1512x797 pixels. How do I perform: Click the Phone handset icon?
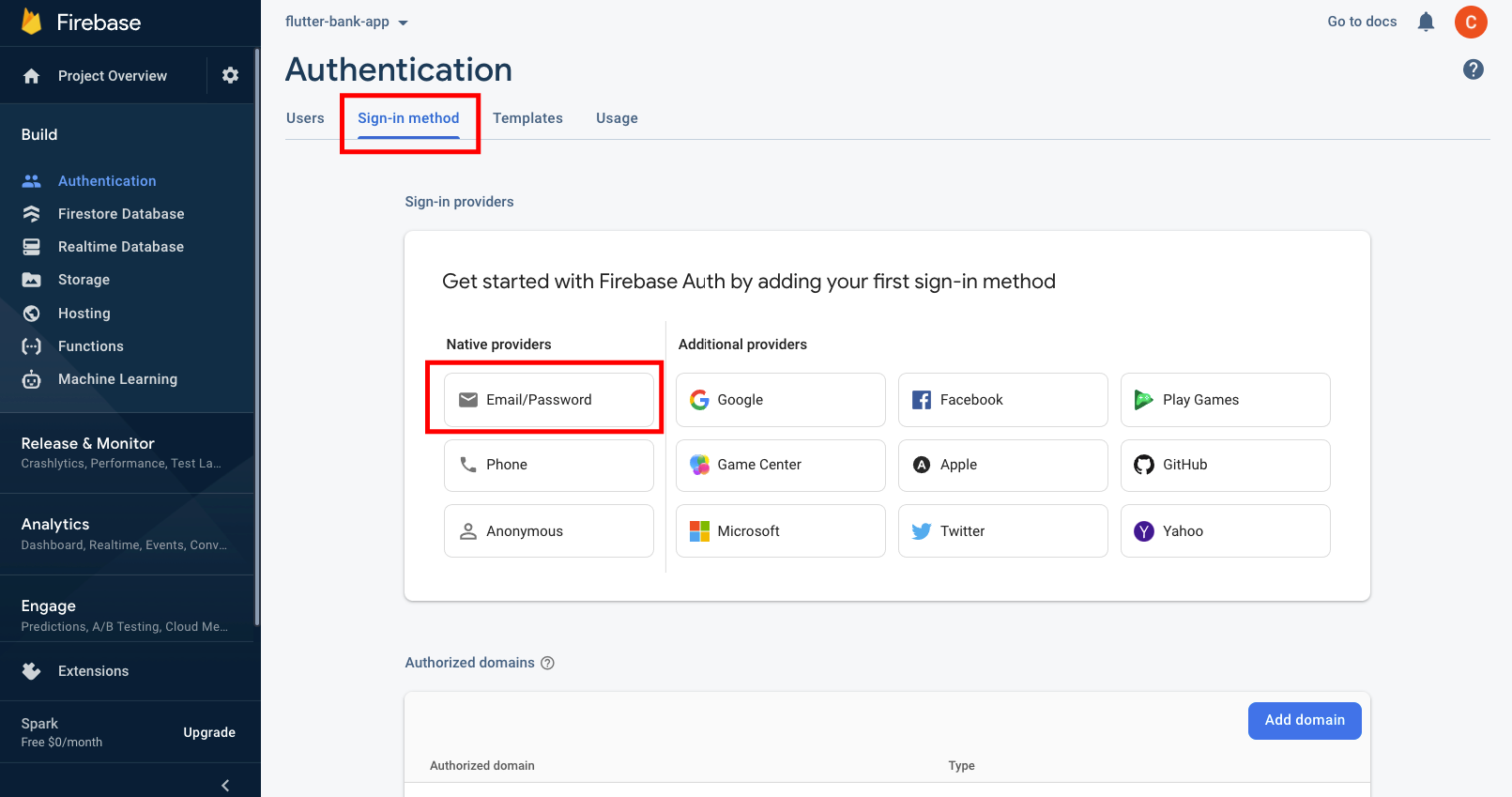click(x=468, y=464)
